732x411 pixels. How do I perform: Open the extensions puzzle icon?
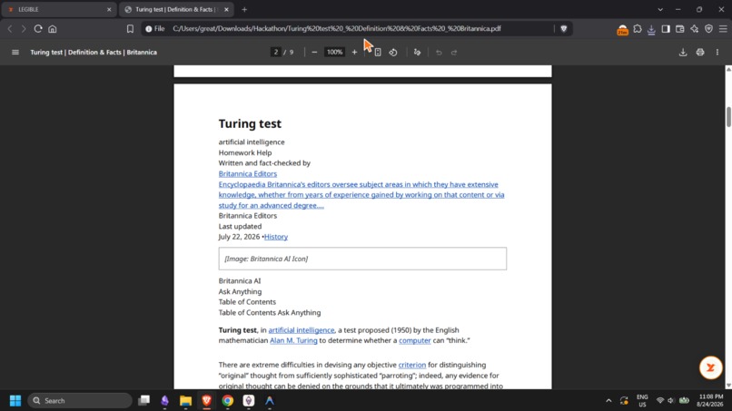[638, 29]
